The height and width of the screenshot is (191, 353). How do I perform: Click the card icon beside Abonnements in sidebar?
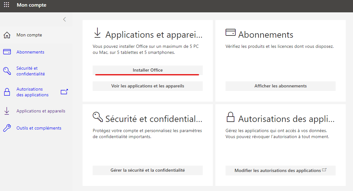[7, 52]
